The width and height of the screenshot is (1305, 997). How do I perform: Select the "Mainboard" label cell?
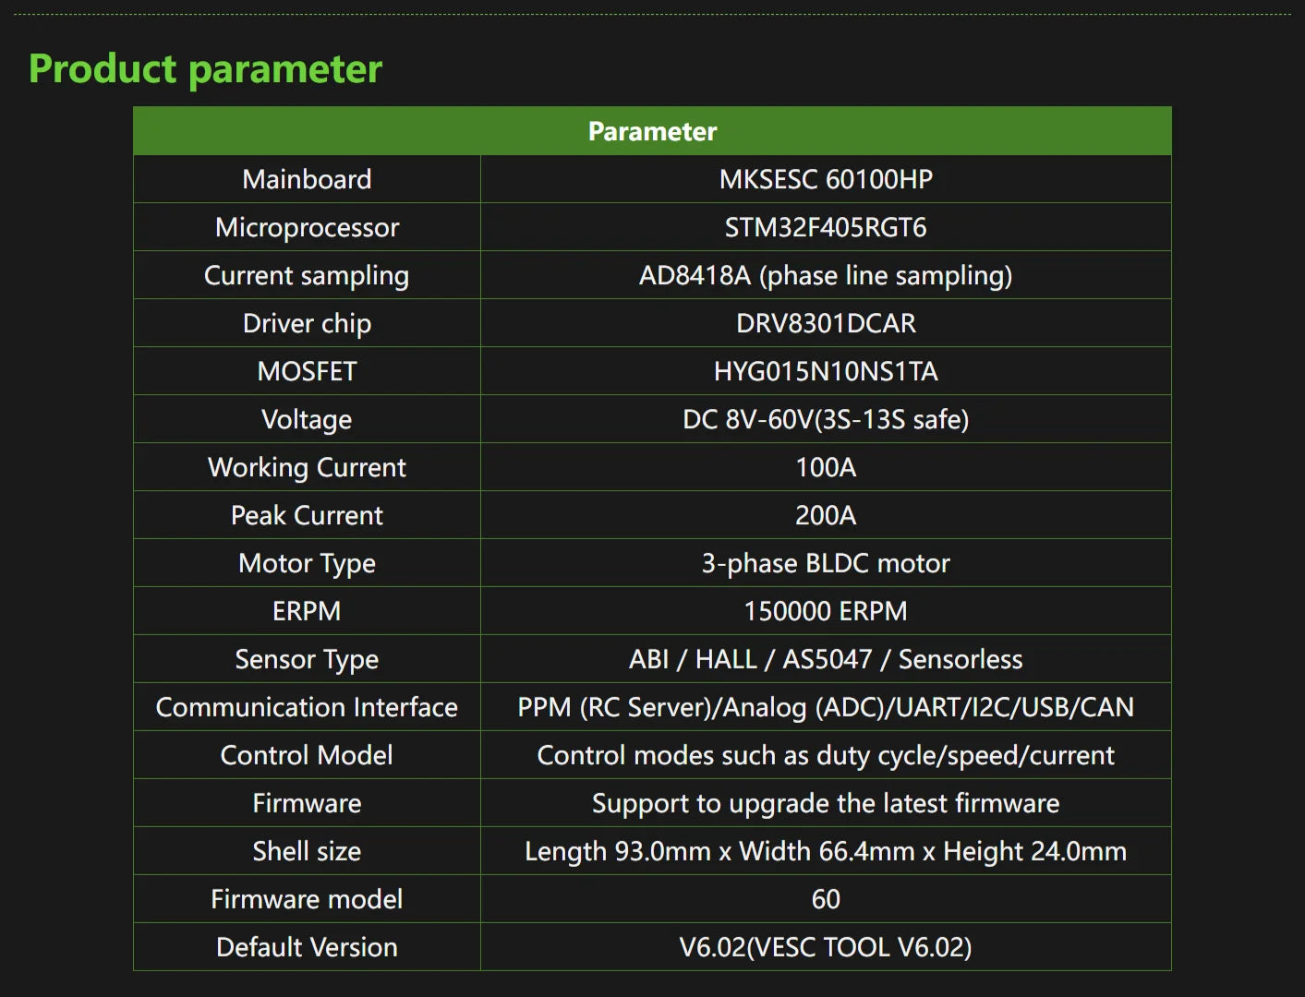pyautogui.click(x=307, y=179)
